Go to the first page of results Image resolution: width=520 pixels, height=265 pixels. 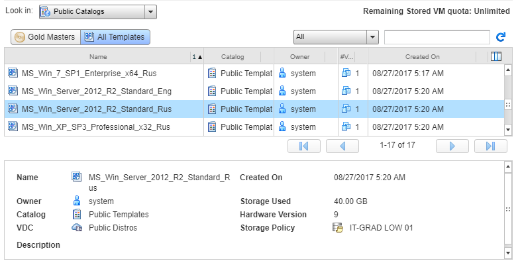click(304, 146)
